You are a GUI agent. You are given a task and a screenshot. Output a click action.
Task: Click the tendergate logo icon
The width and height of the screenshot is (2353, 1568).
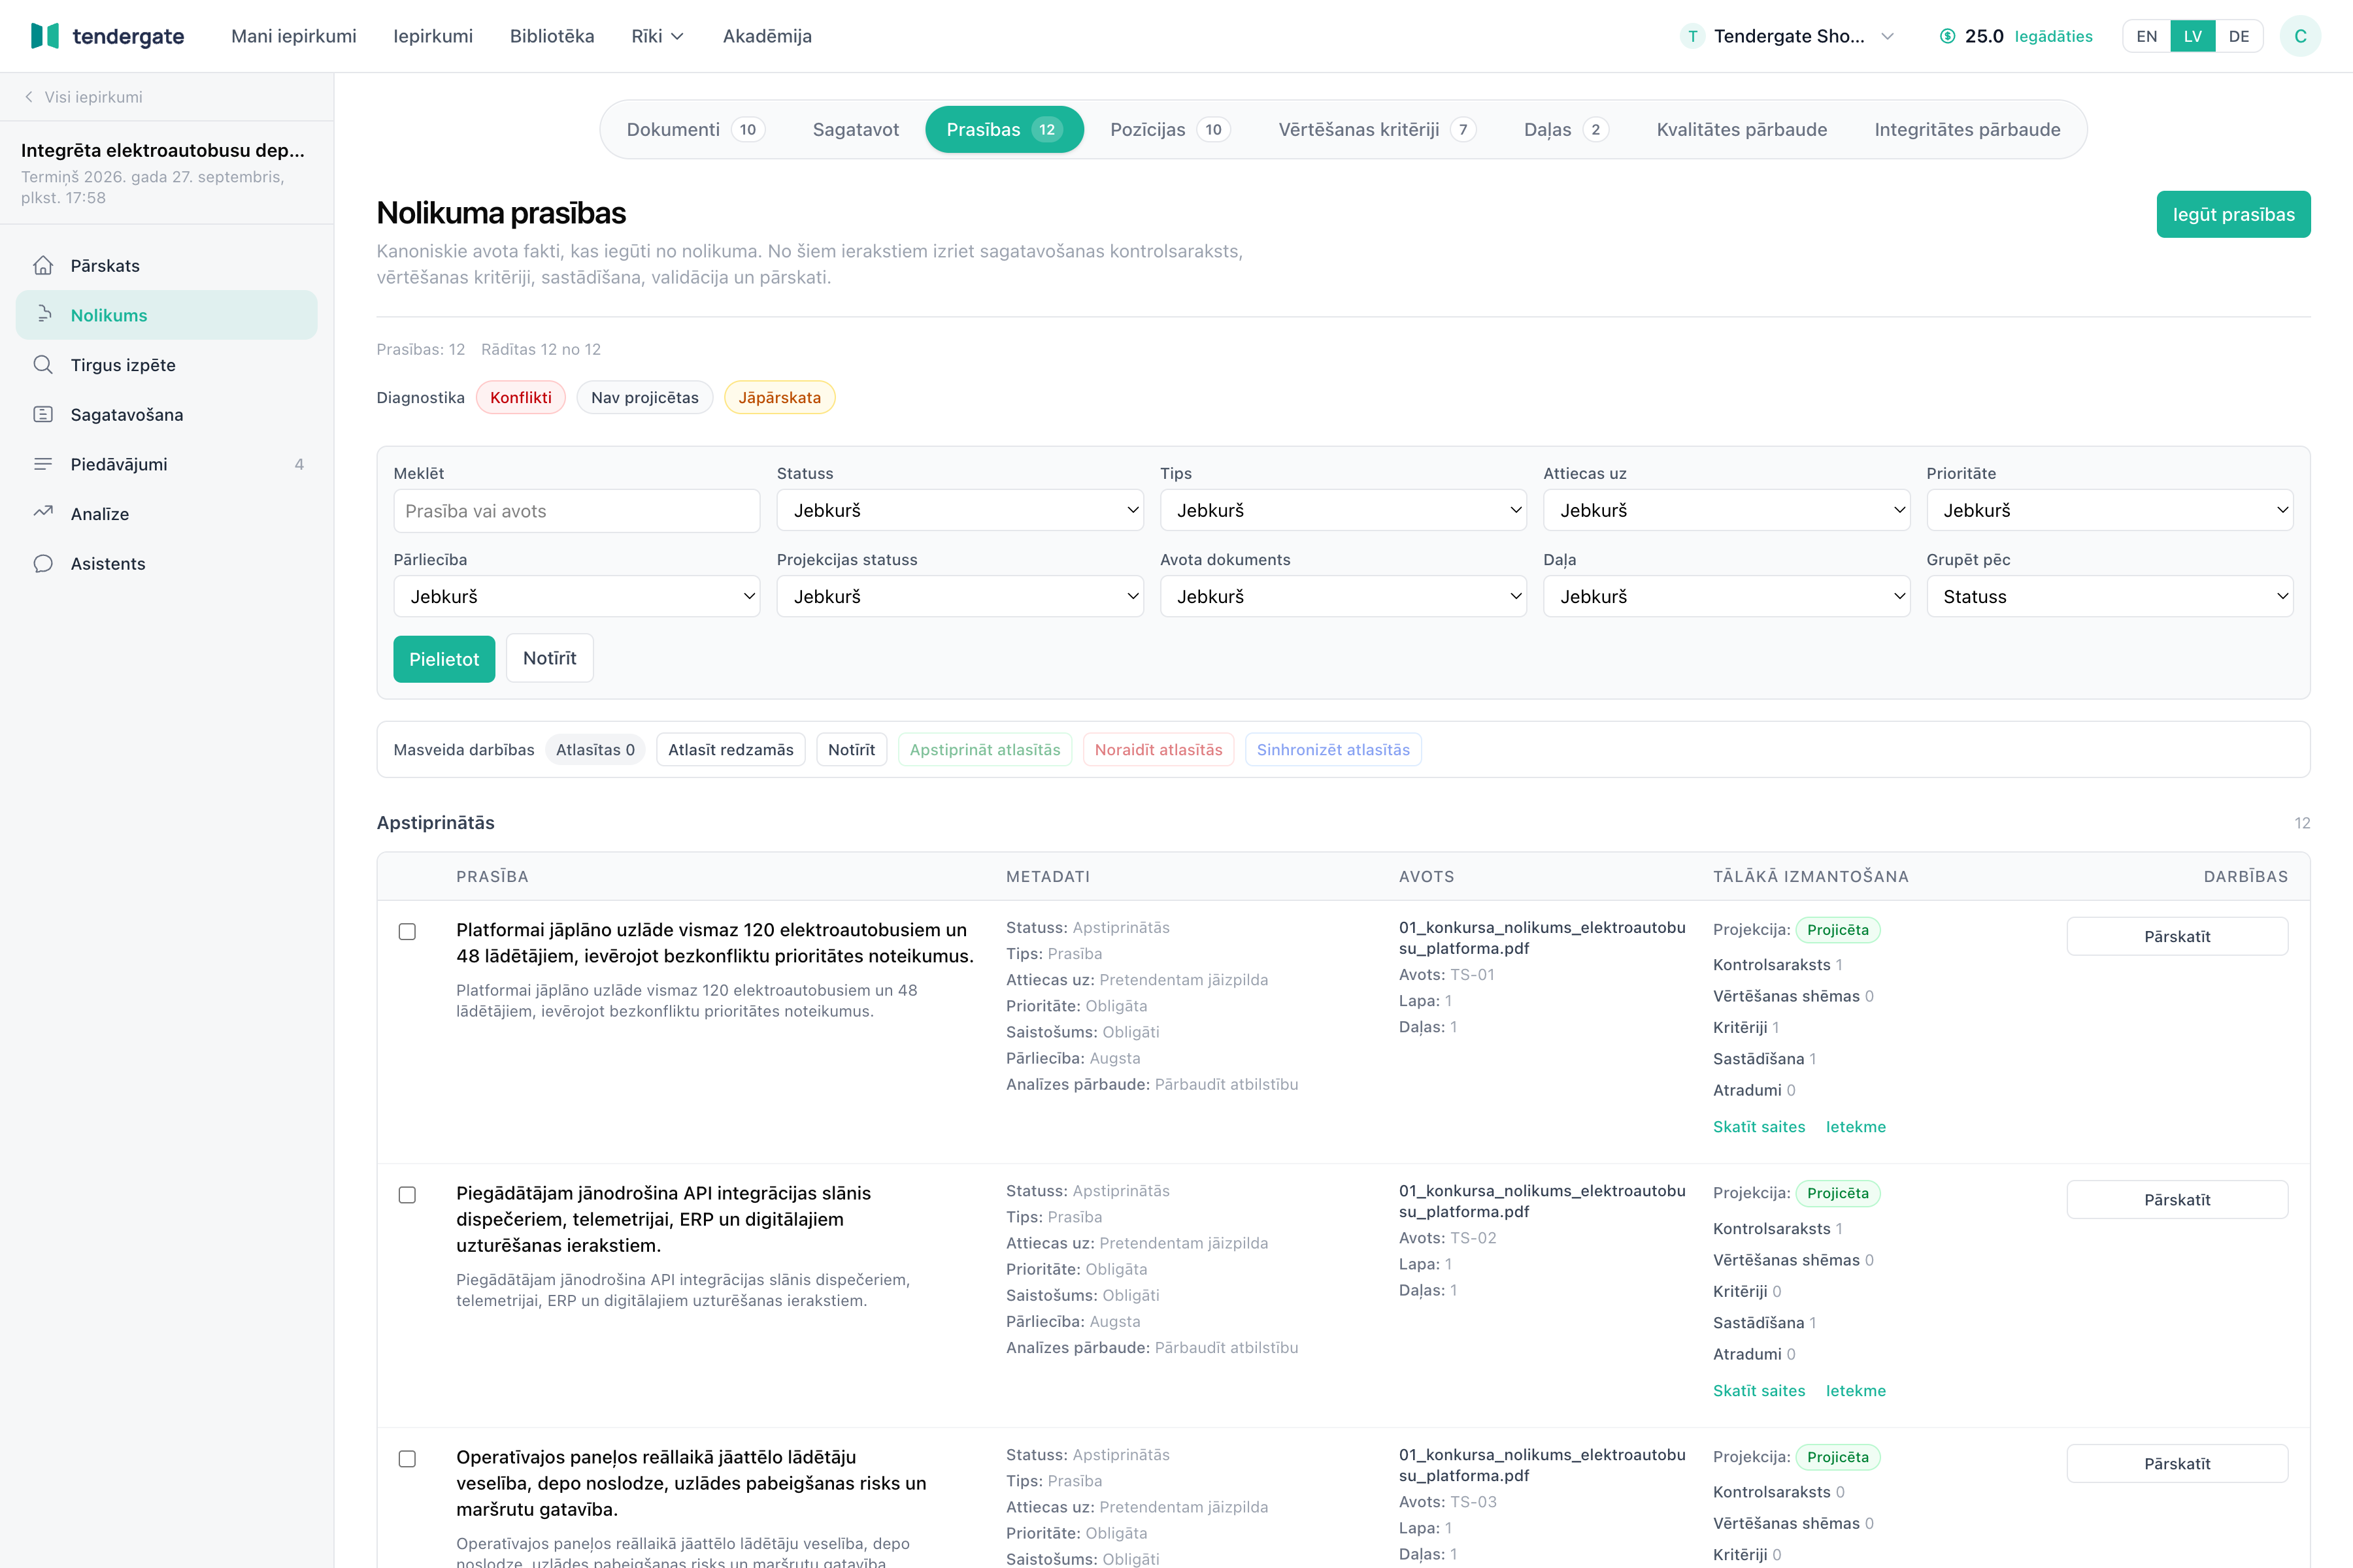[x=45, y=36]
